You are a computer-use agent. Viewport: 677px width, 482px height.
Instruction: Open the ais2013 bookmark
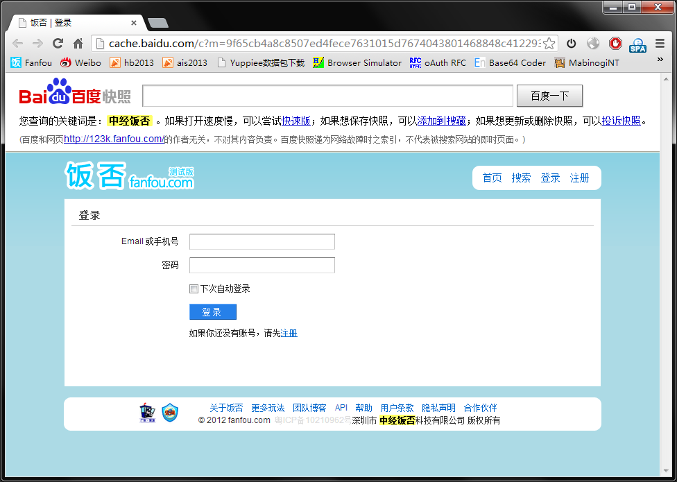(185, 63)
